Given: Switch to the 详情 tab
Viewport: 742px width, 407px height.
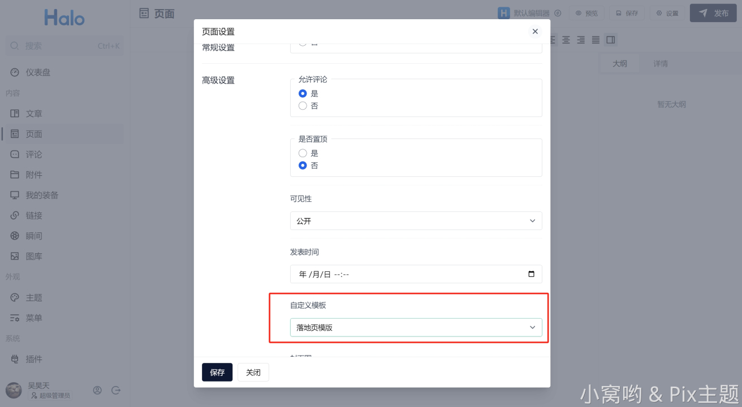Looking at the screenshot, I should 661,64.
